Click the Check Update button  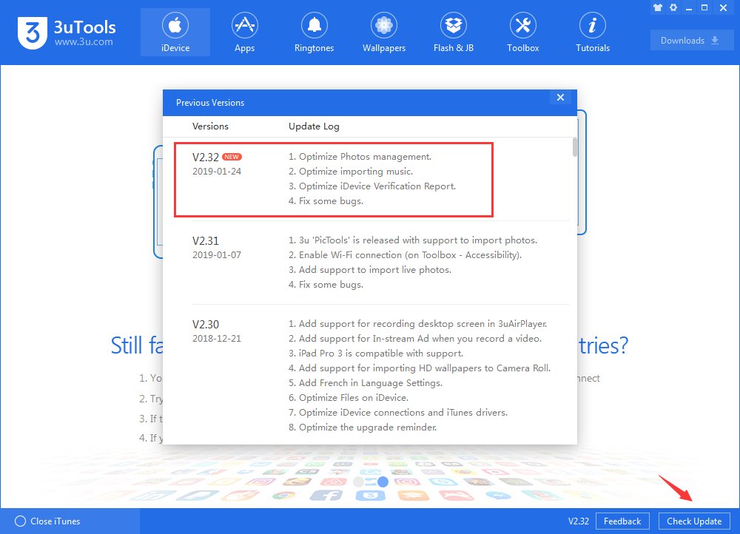pos(694,521)
